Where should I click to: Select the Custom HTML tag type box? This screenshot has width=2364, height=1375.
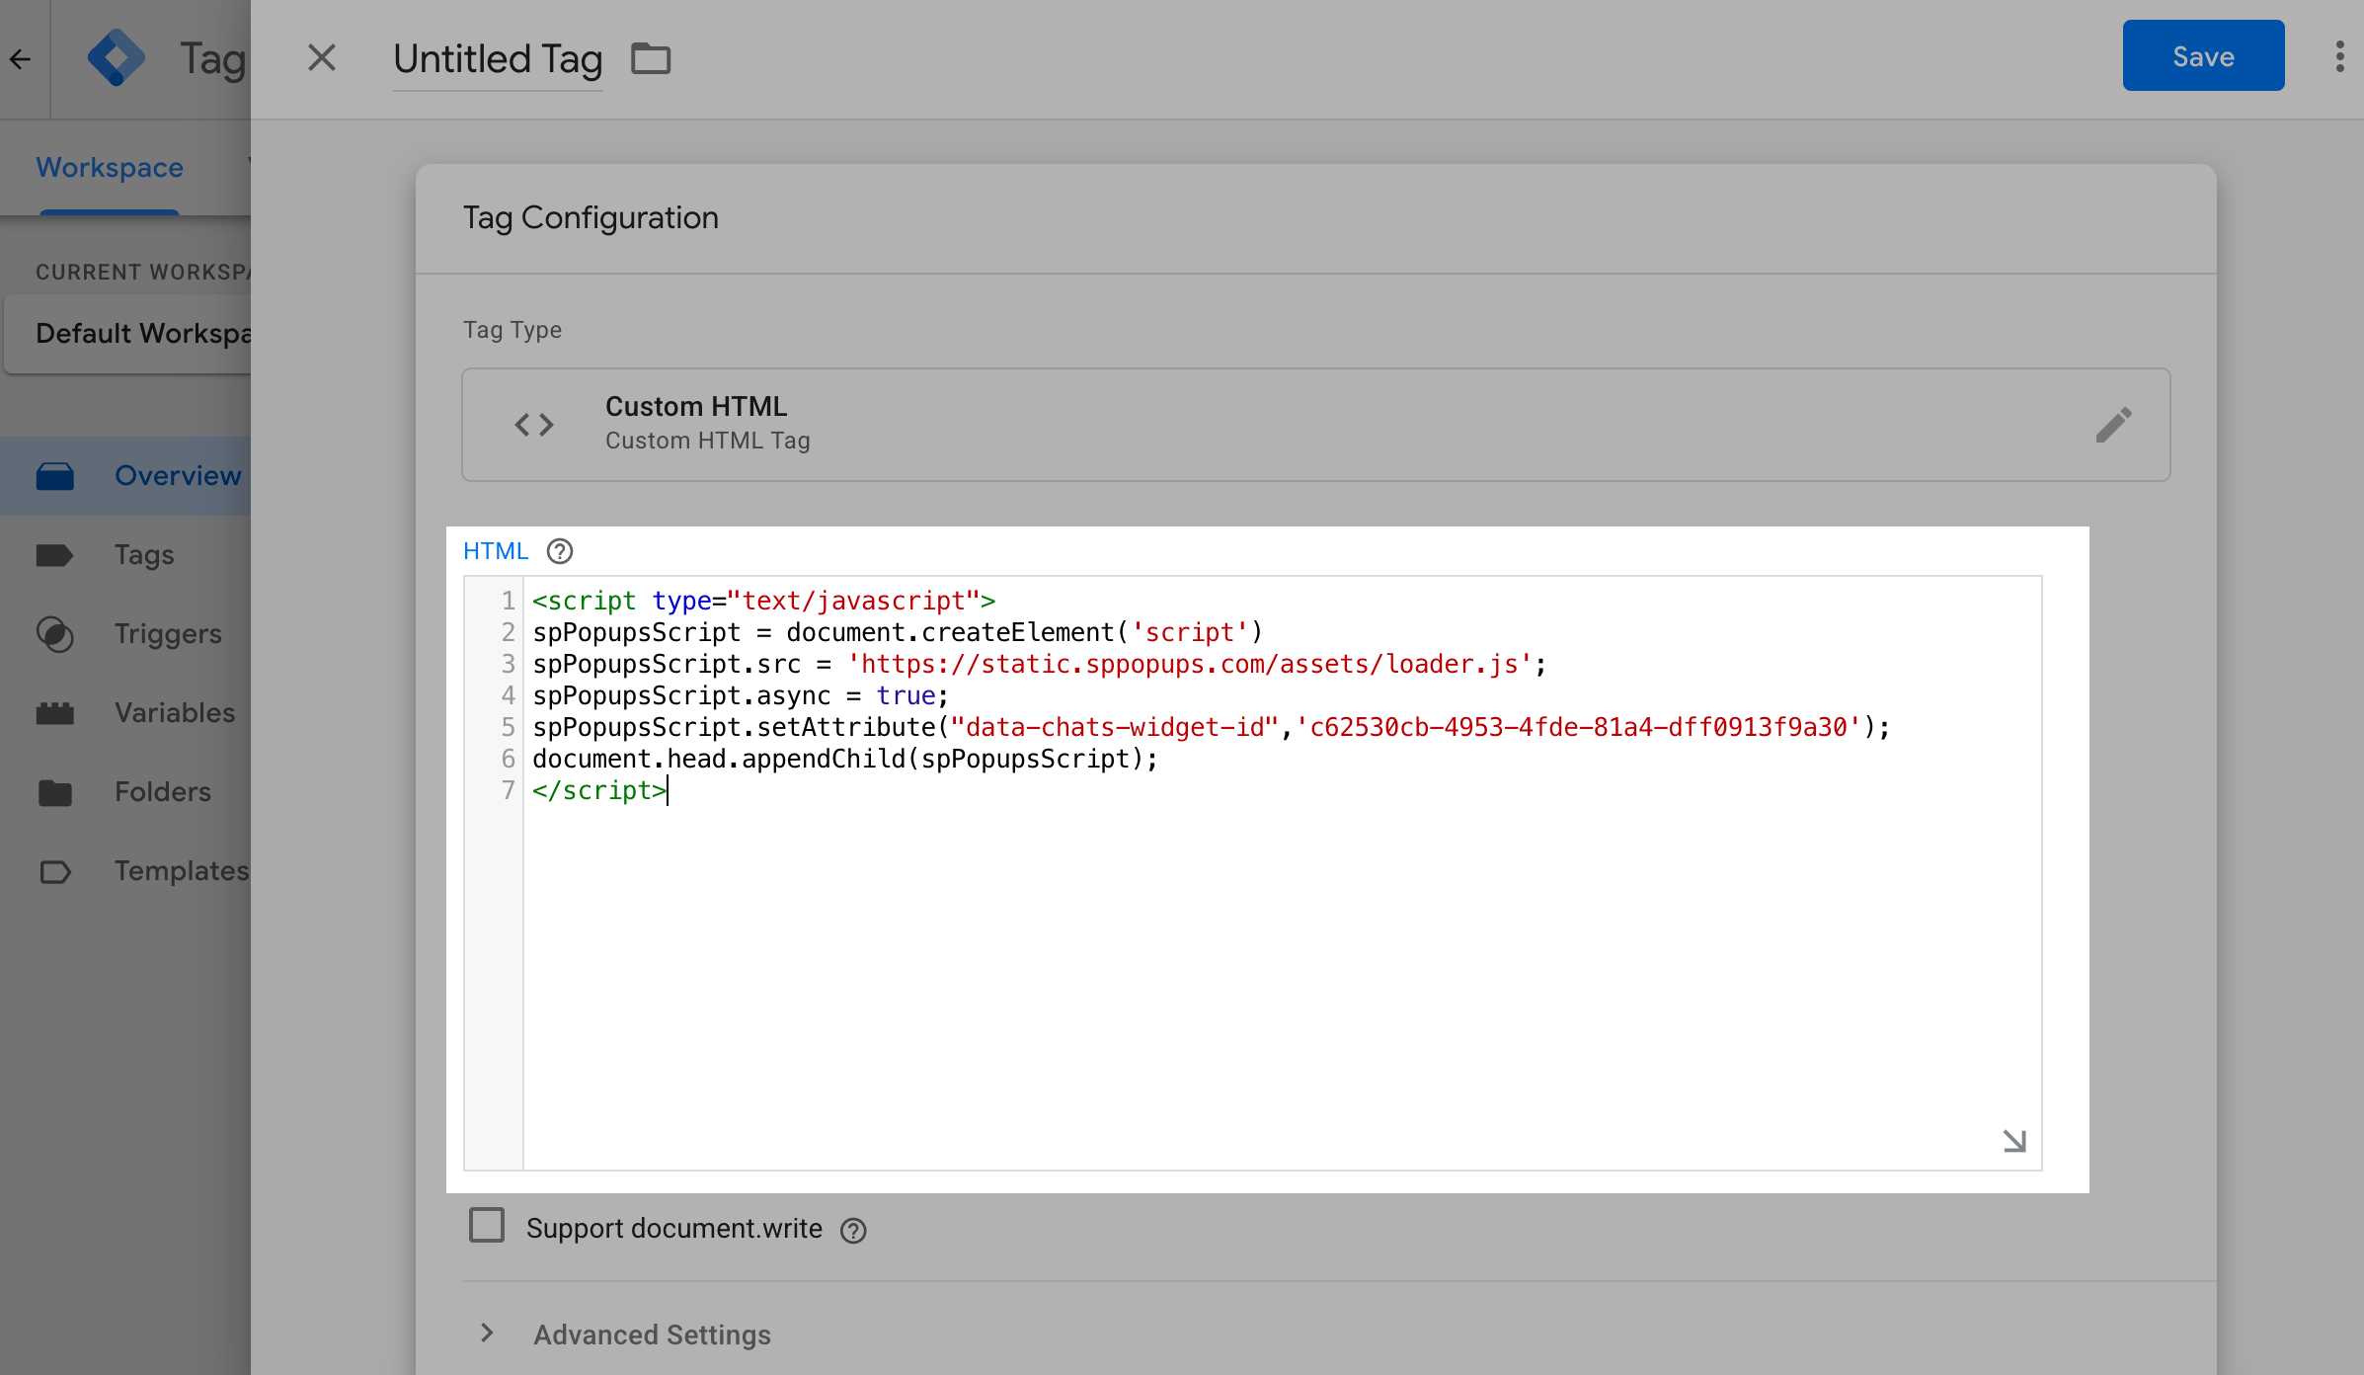1284,425
